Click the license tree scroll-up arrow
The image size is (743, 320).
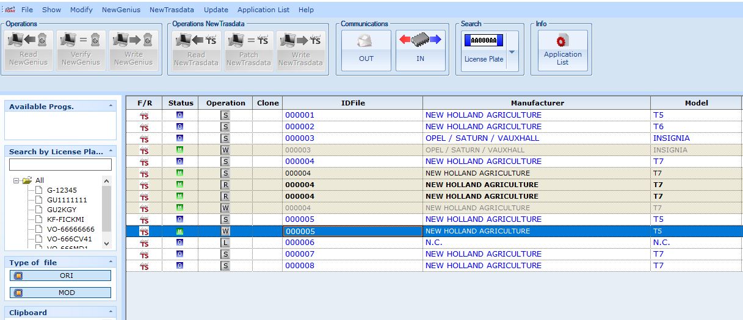click(x=106, y=180)
